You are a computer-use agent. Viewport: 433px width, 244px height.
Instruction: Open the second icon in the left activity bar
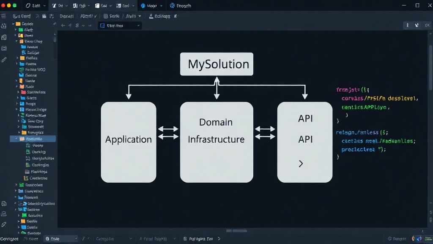(x=4, y=37)
